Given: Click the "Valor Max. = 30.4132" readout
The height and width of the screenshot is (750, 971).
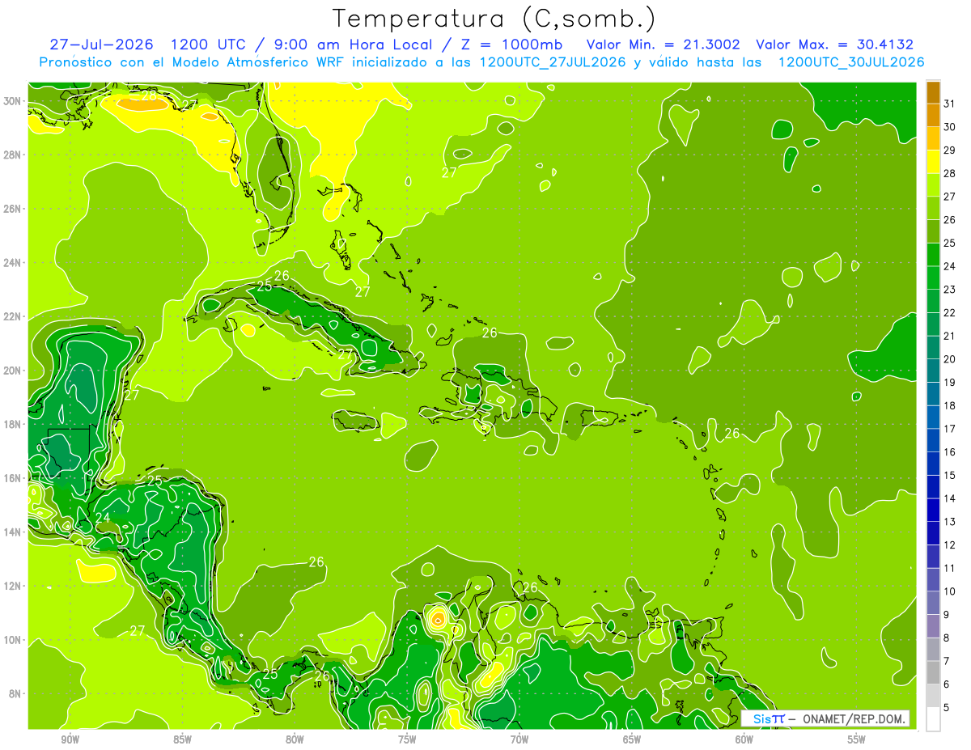Looking at the screenshot, I should tap(834, 44).
